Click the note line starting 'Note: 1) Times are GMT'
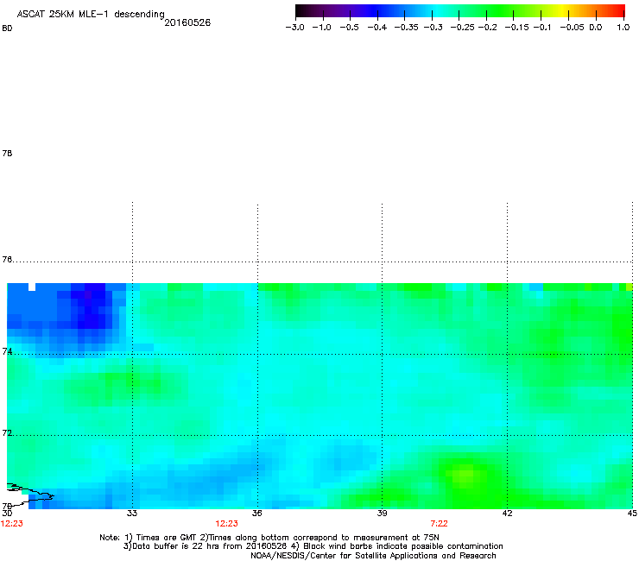This screenshot has width=639, height=561. click(x=269, y=538)
